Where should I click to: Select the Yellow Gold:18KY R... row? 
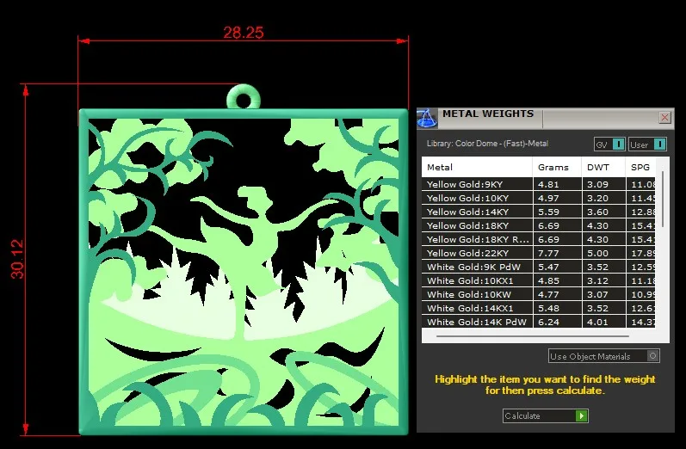[x=539, y=239]
